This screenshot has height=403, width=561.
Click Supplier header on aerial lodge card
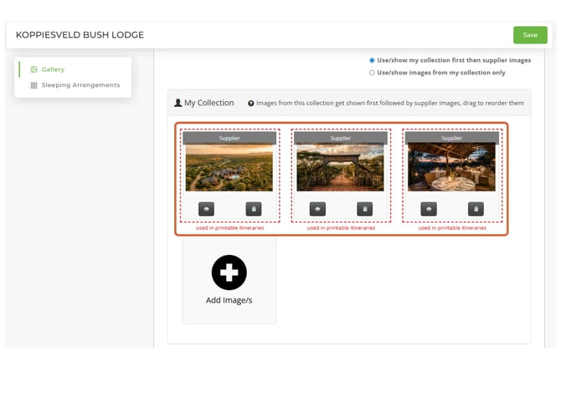click(x=229, y=138)
